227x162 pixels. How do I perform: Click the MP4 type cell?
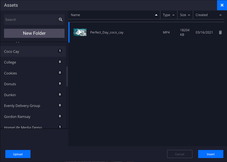pos(166,32)
